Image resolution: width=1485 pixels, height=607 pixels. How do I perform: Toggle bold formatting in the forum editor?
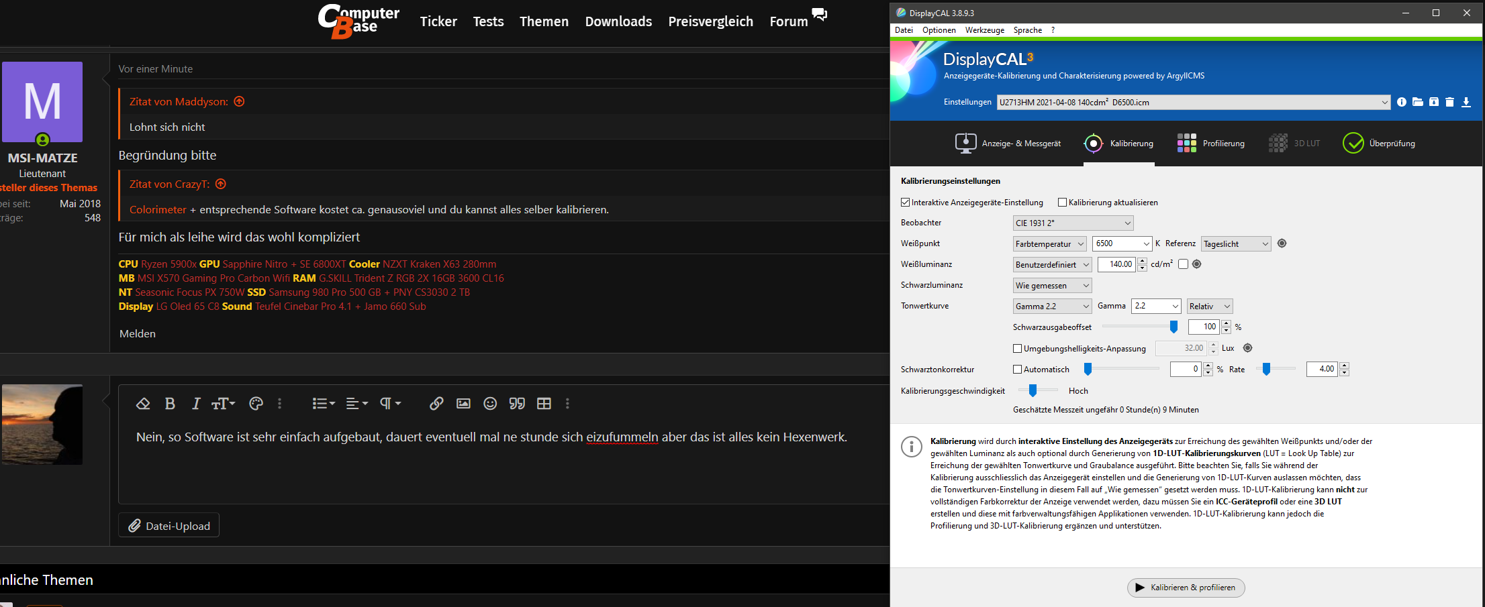point(170,403)
